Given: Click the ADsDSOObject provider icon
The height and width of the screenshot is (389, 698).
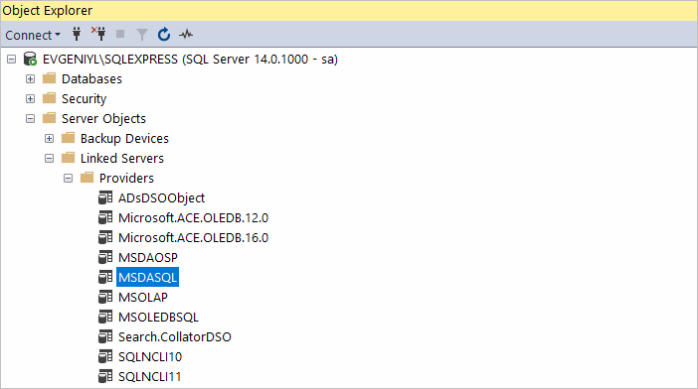Looking at the screenshot, I should pos(105,197).
